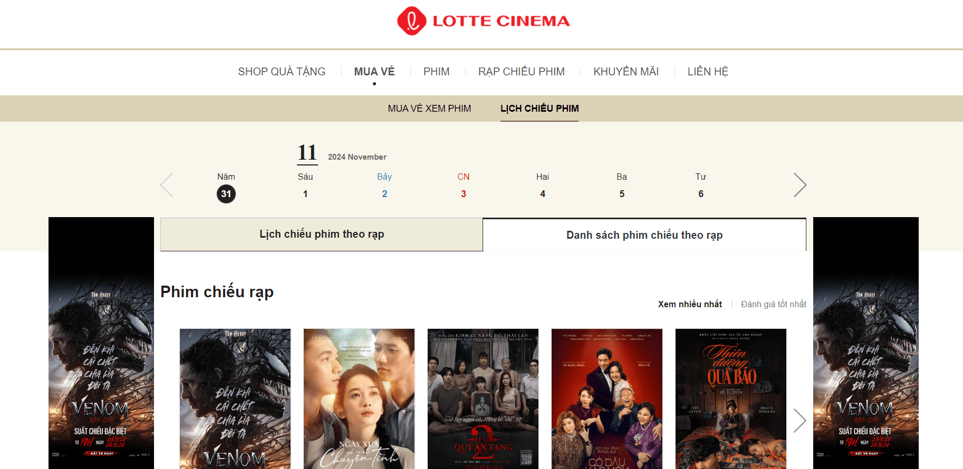Open KHUYẾN MÃI menu

point(626,72)
